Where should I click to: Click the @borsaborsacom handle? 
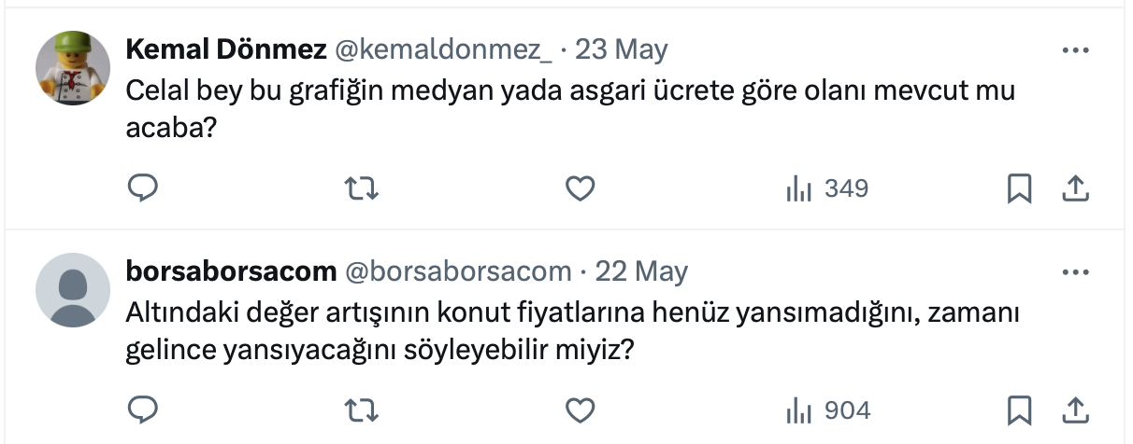coord(458,271)
